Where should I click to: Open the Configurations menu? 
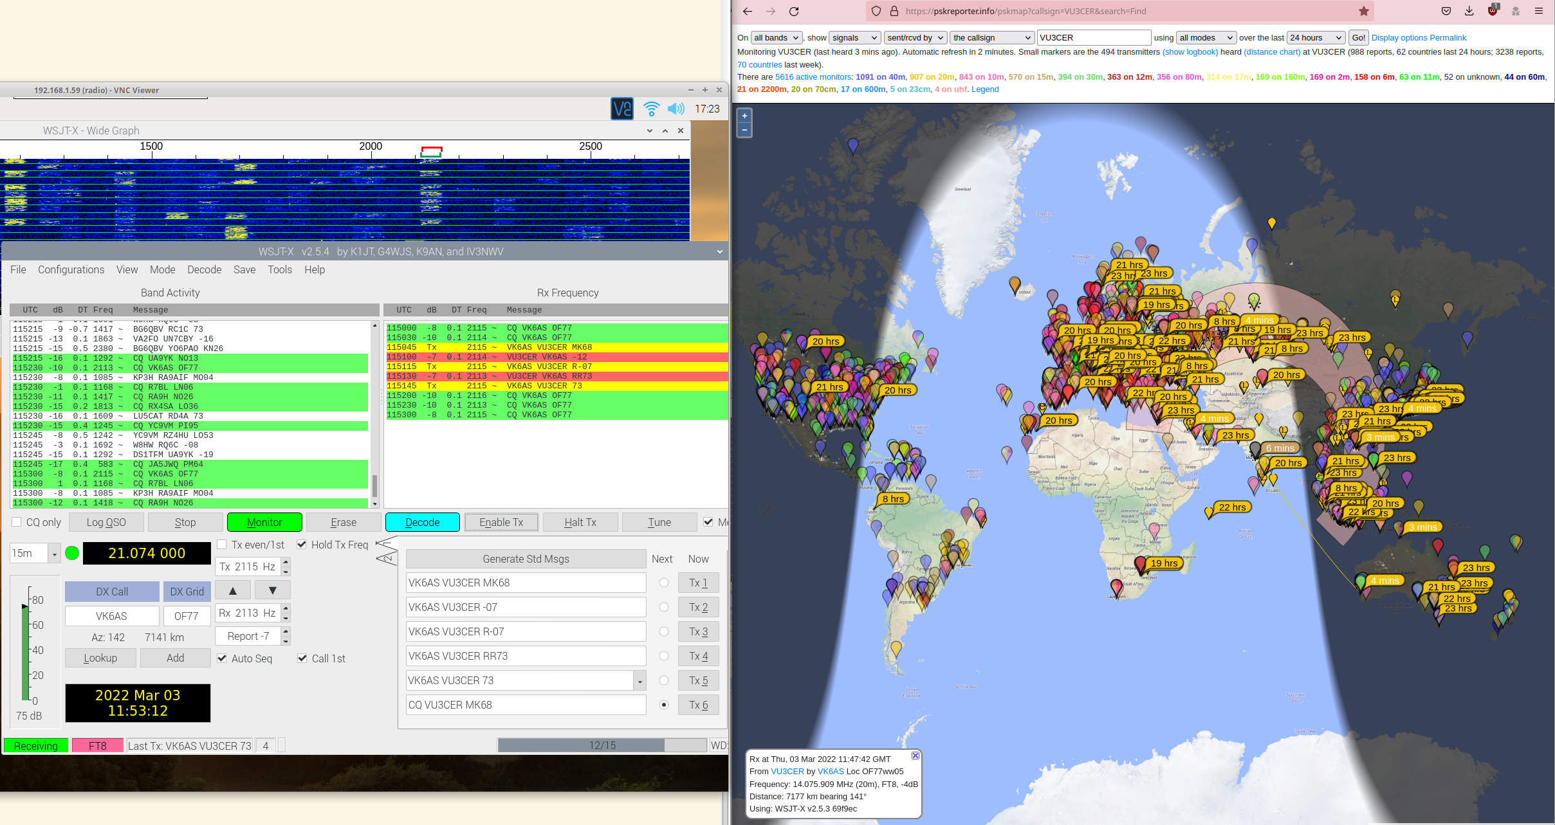(x=71, y=269)
